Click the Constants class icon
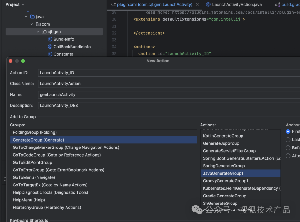 pyautogui.click(x=50, y=54)
